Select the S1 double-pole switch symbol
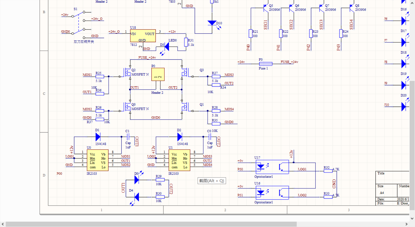This screenshot has width=415, height=227. point(78,25)
